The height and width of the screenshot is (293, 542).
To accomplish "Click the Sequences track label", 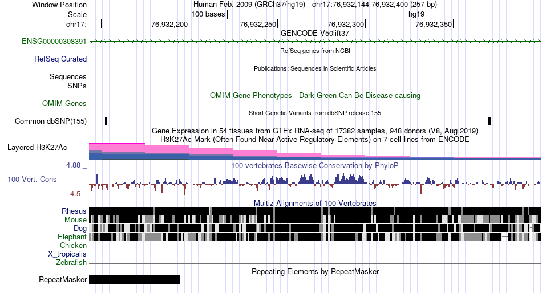I will [68, 77].
